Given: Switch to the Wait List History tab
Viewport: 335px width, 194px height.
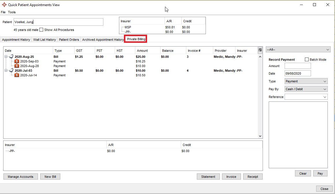Looking at the screenshot, I should coord(44,40).
